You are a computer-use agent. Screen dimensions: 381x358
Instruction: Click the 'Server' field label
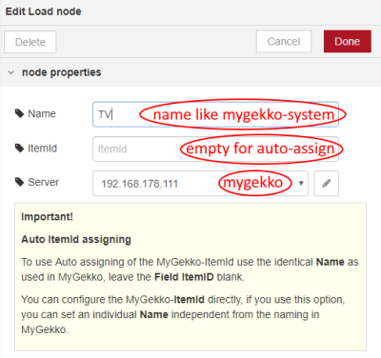(44, 182)
